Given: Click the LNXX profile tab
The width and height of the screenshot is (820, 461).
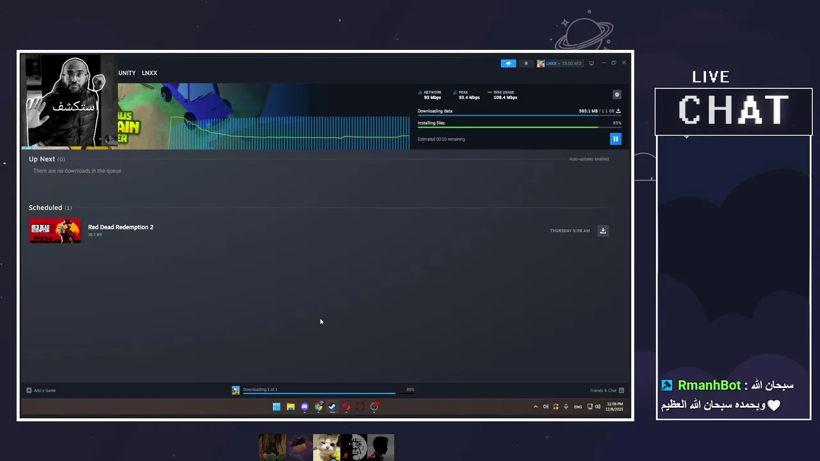Looking at the screenshot, I should (x=149, y=73).
